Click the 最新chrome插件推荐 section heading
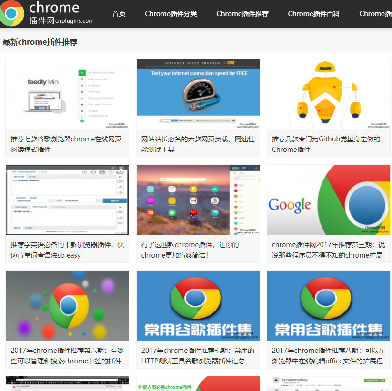Screen dimensions: 392x391 click(40, 42)
